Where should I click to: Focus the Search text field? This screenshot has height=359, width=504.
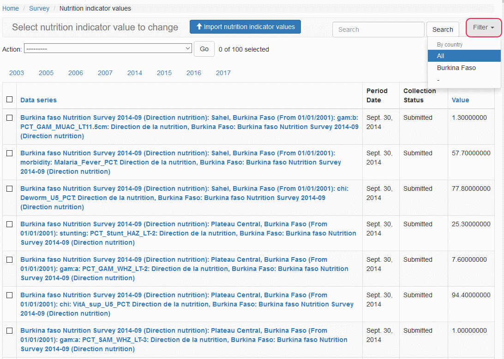pyautogui.click(x=378, y=29)
